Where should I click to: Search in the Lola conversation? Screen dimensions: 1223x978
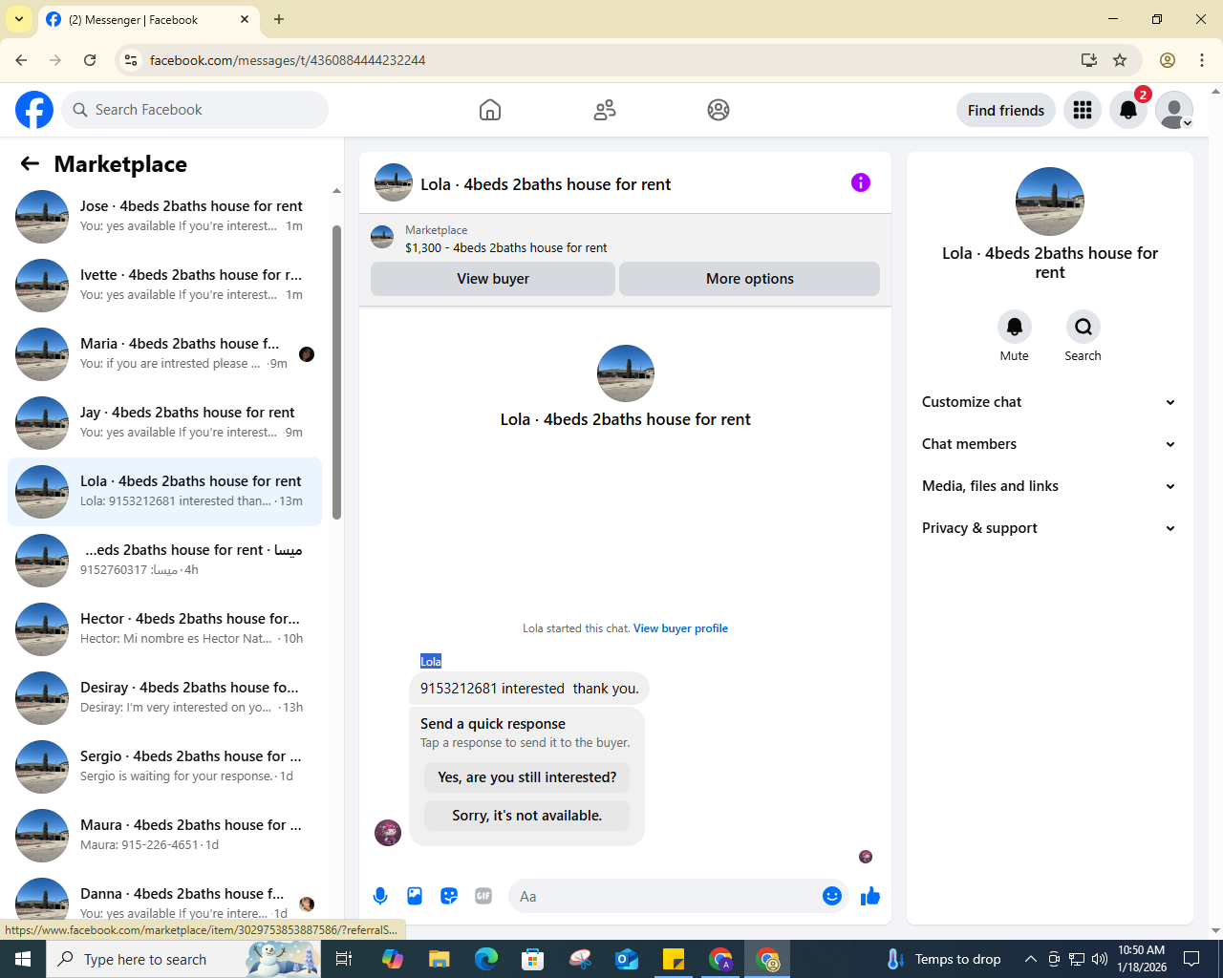pyautogui.click(x=1084, y=327)
